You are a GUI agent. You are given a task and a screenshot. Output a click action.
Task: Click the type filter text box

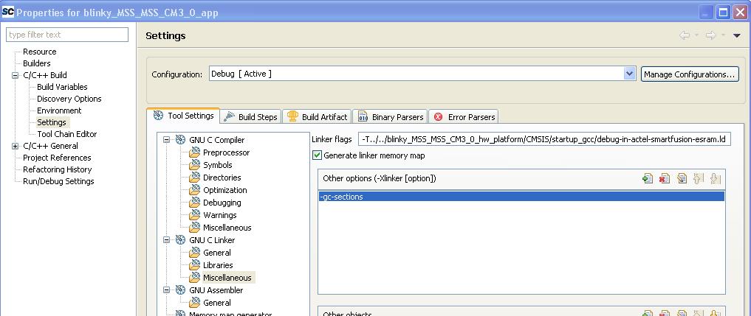67,35
